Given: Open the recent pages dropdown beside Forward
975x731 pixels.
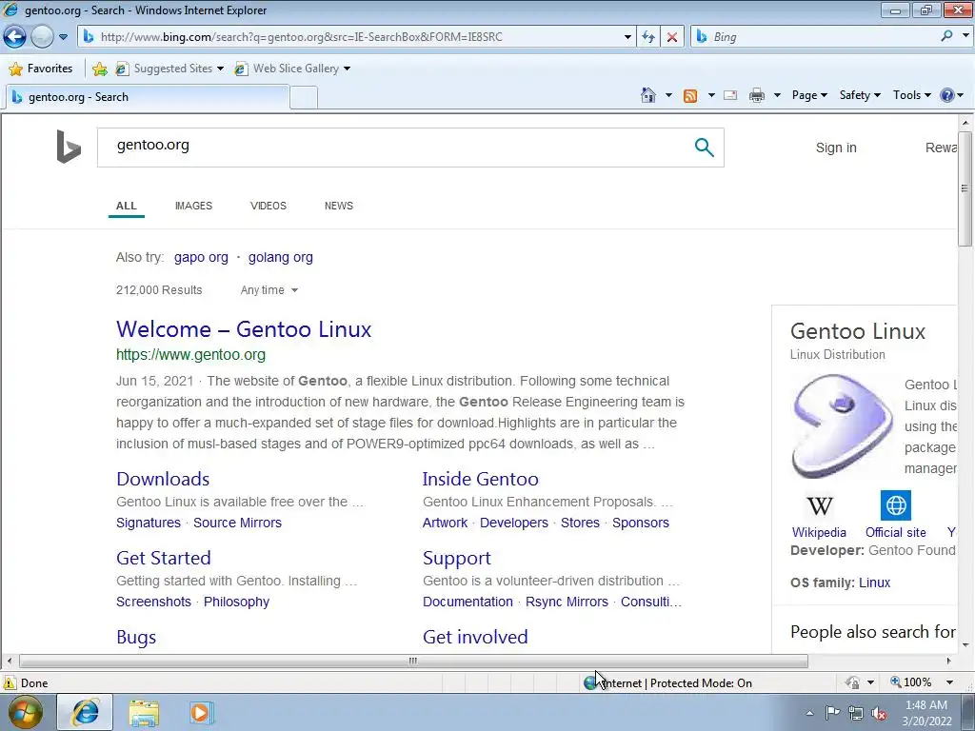Looking at the screenshot, I should tap(63, 37).
